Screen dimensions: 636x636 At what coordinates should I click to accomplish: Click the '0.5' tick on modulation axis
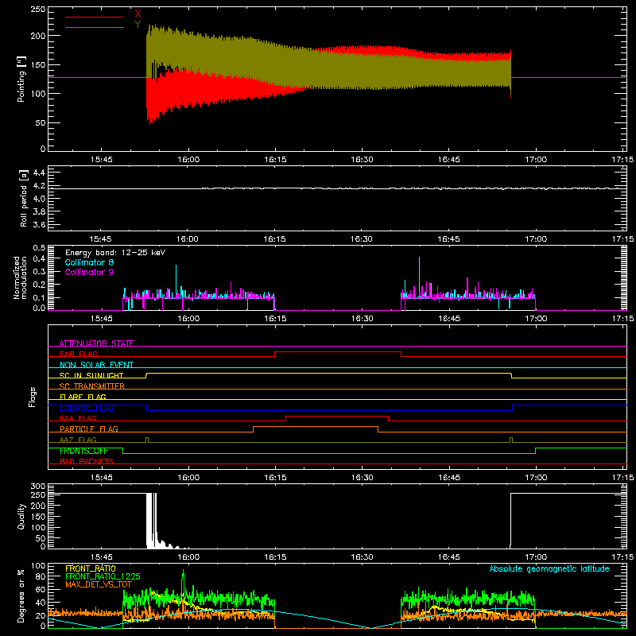point(39,248)
